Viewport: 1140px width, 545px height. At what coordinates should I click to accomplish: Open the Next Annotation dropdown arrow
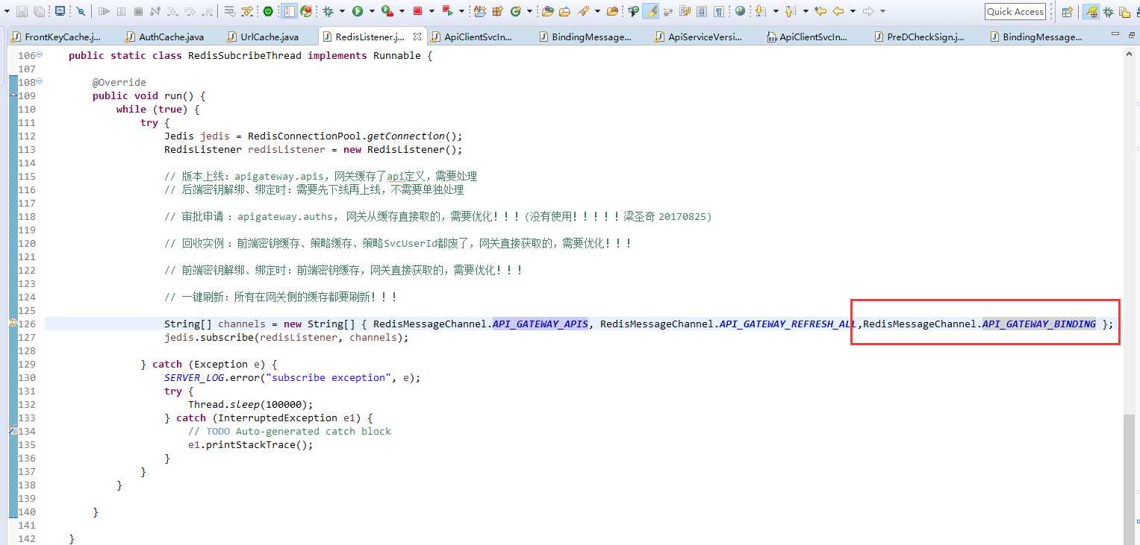click(x=775, y=11)
